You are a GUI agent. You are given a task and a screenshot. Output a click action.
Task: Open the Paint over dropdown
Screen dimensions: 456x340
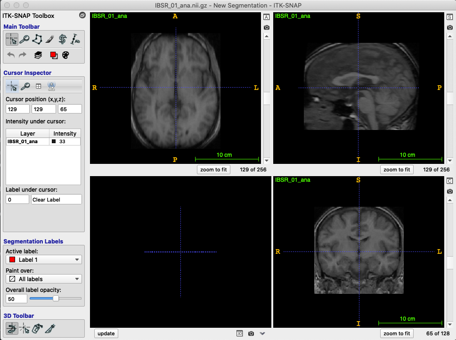click(43, 279)
